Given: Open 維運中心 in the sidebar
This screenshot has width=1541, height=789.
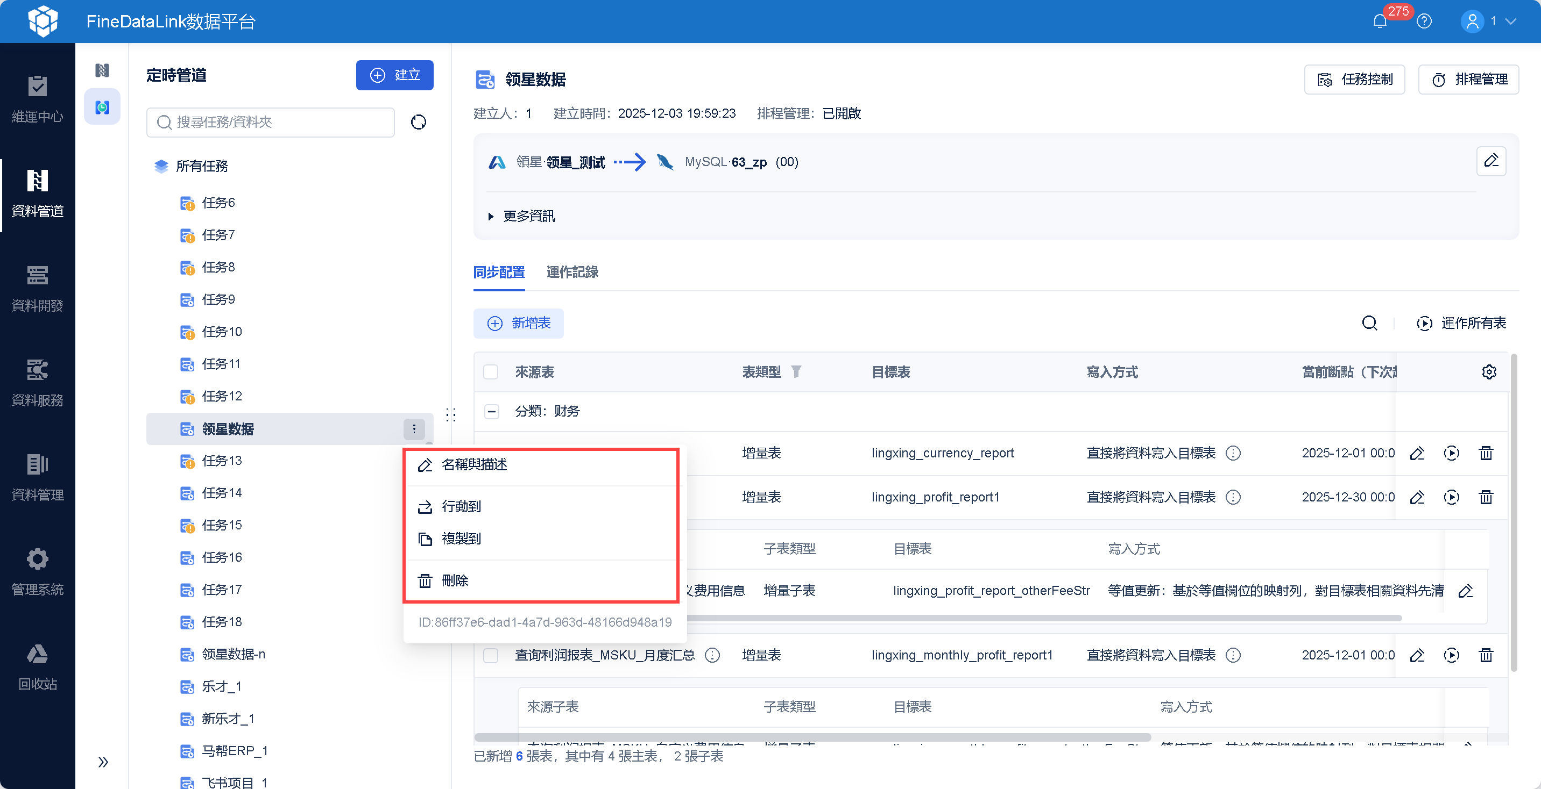Looking at the screenshot, I should (x=37, y=101).
